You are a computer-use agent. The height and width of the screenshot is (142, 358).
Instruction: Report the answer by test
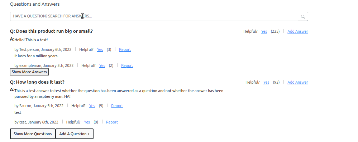[x=112, y=122]
